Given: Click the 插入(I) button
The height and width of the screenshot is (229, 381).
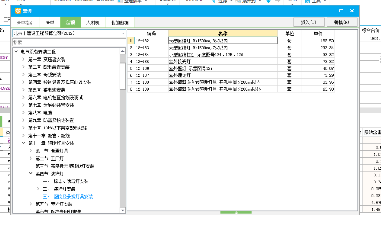Looking at the screenshot, I should pos(309,22).
